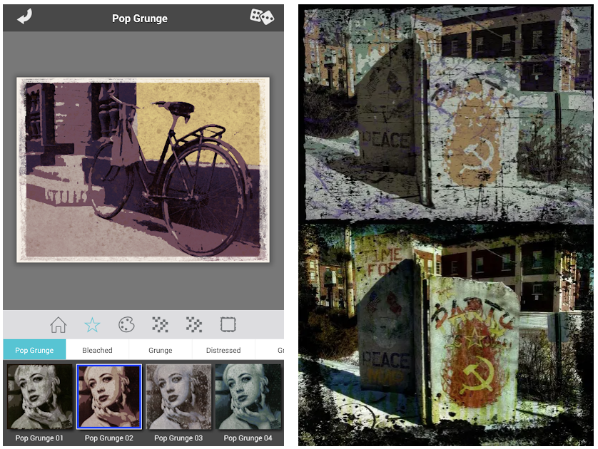Tap the back arrow in Pop Grunge header
This screenshot has height=449, width=598.
click(25, 17)
